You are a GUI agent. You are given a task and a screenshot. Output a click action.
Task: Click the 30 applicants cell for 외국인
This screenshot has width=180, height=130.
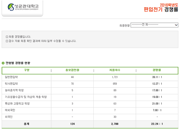(x=115, y=117)
